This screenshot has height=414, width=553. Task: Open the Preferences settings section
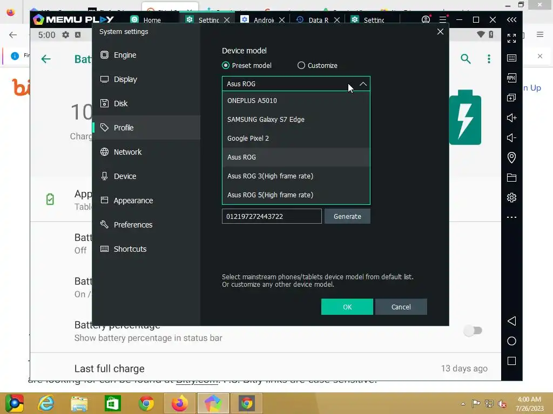pos(146,225)
